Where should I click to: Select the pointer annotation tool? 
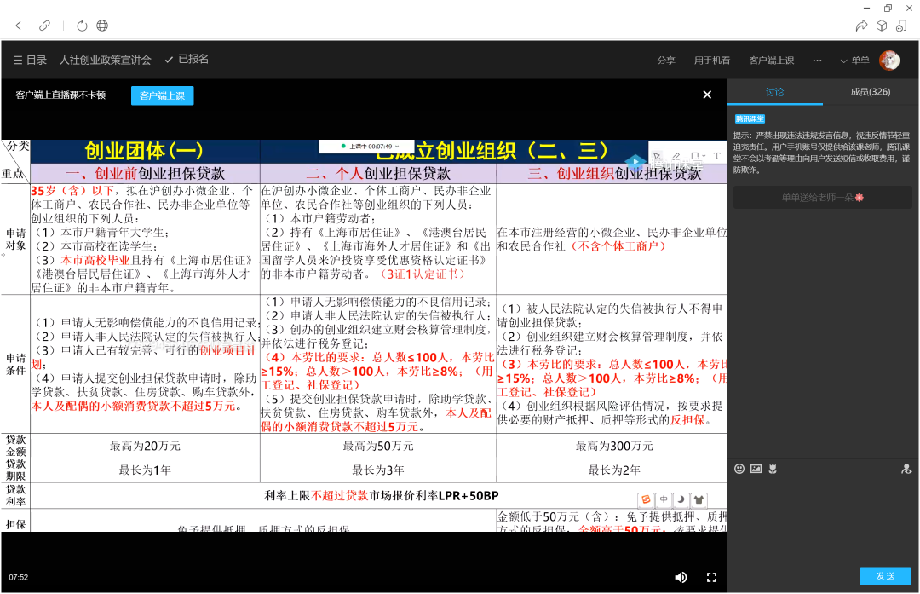pos(657,156)
